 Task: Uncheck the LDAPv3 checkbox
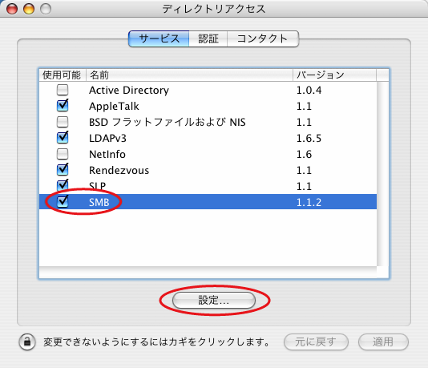point(63,138)
